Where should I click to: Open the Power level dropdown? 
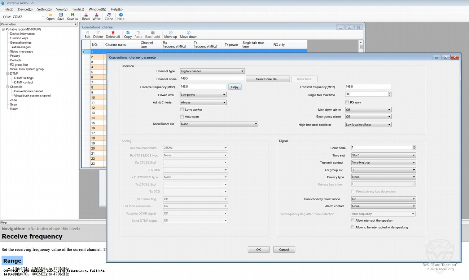click(203, 95)
